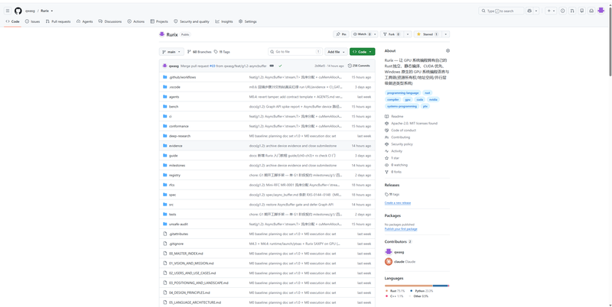
Task: Switch to the Actions tab
Action: click(136, 21)
